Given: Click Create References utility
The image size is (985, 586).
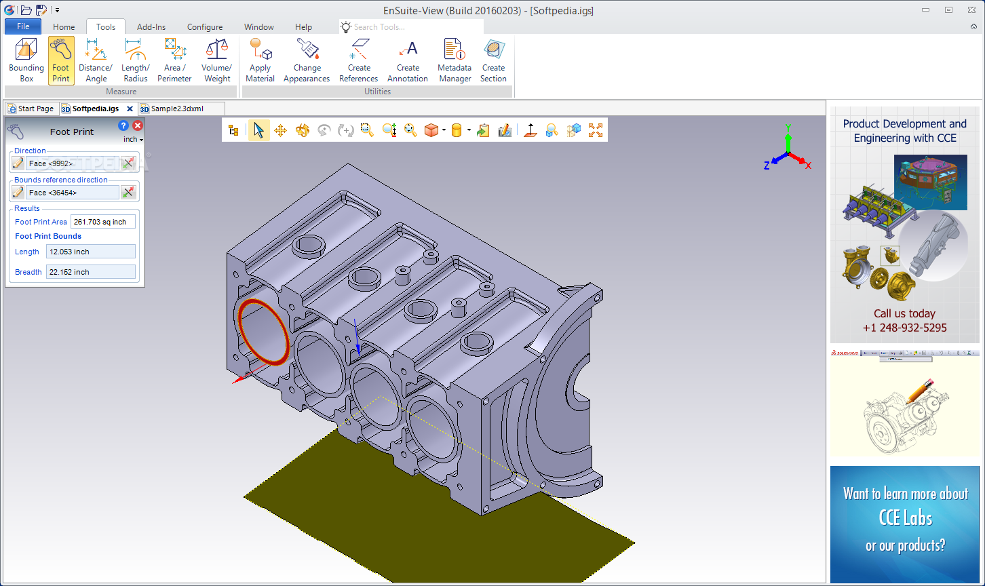Looking at the screenshot, I should click(359, 60).
